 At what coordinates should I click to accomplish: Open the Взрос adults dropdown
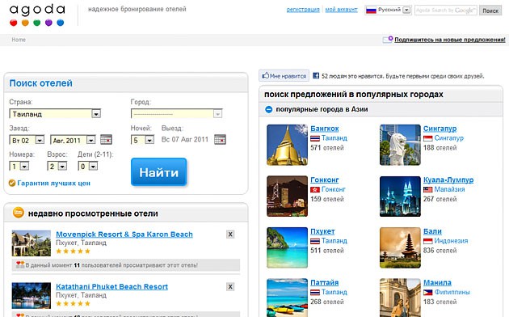tap(57, 167)
